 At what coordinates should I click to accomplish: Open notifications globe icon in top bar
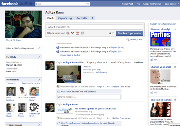(31, 4)
